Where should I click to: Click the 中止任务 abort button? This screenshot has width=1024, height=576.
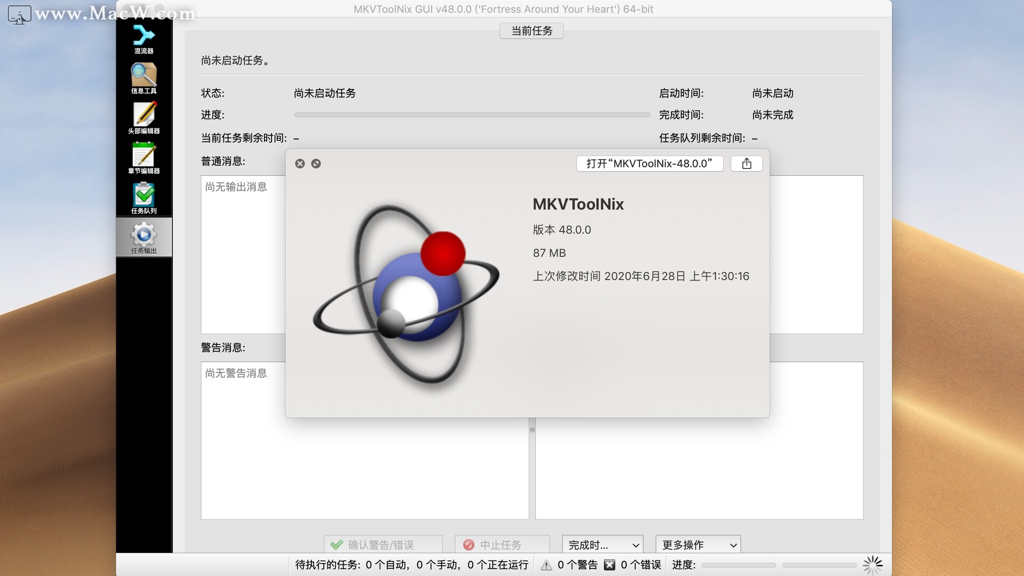(502, 545)
